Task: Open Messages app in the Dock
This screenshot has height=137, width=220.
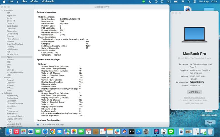Action: (x=38, y=132)
